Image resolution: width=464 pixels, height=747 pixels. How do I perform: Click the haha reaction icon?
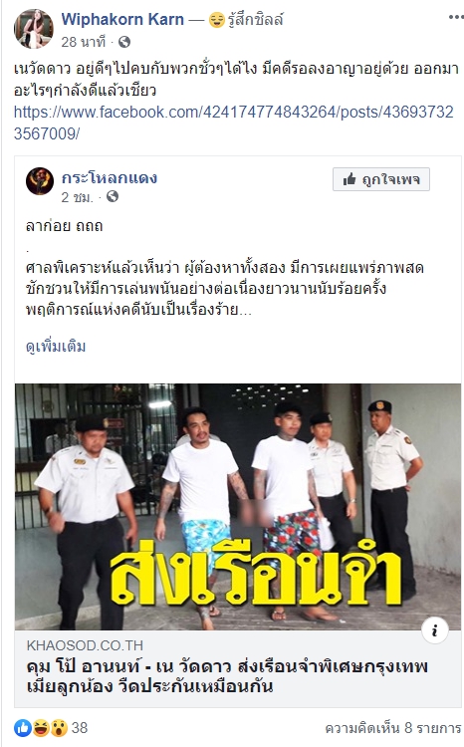pos(41,728)
